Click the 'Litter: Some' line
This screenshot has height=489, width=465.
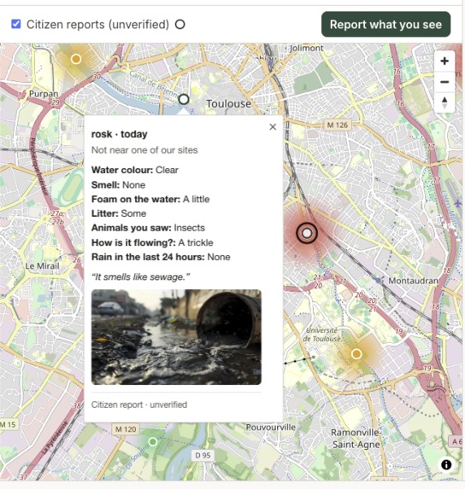(x=119, y=213)
